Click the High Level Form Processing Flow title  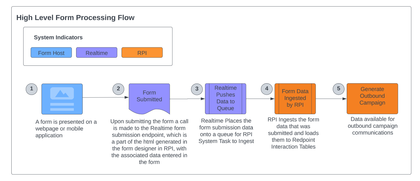click(x=75, y=18)
